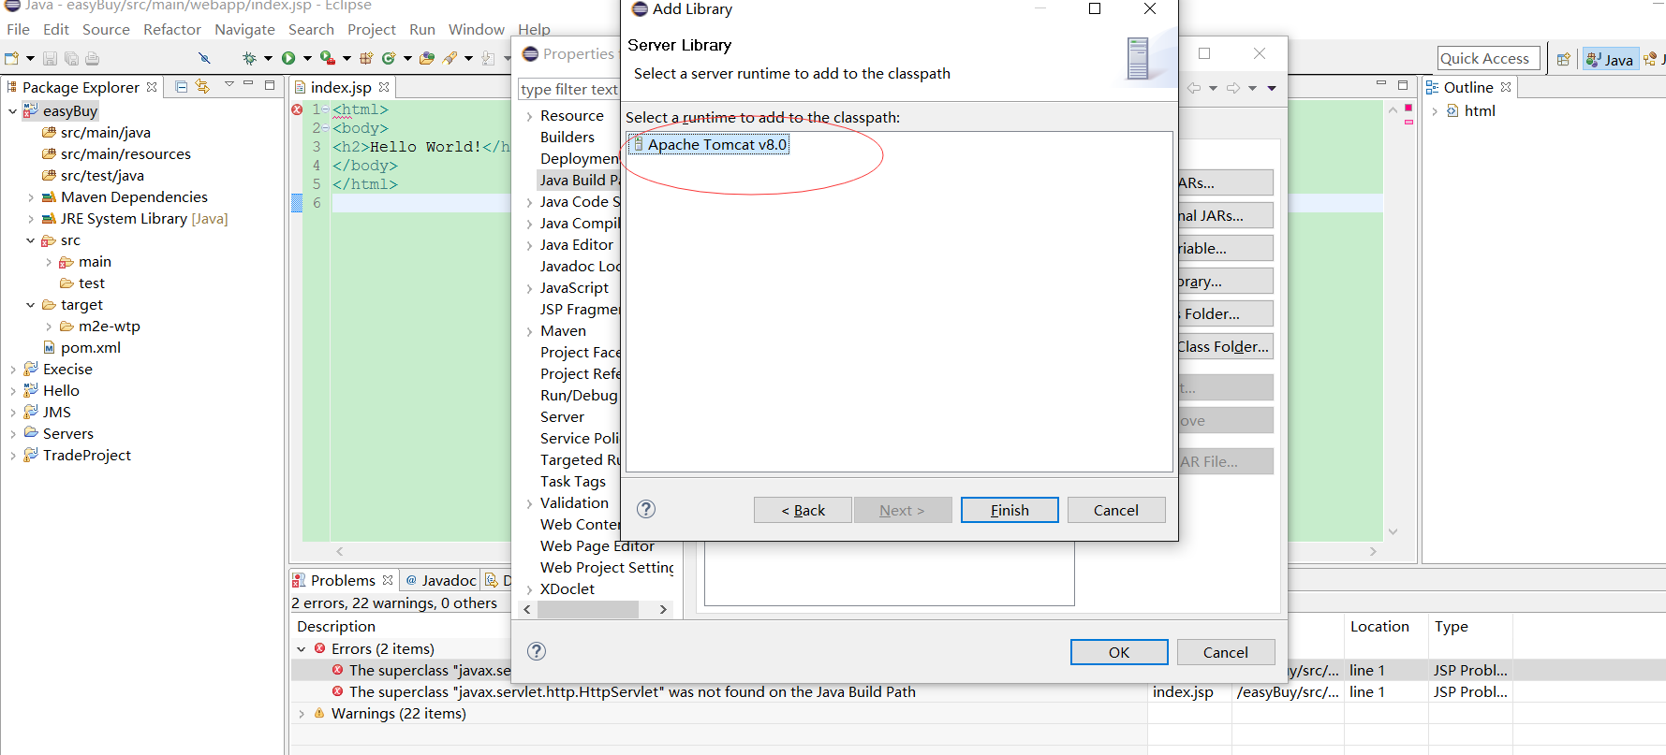This screenshot has width=1666, height=755.
Task: Click the New wizard toolbar icon
Action: point(12,58)
